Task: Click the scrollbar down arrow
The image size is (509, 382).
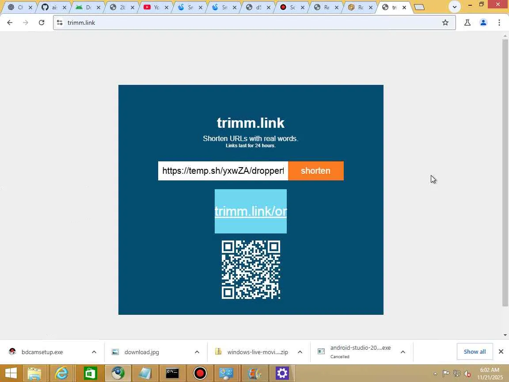Action: pyautogui.click(x=505, y=335)
